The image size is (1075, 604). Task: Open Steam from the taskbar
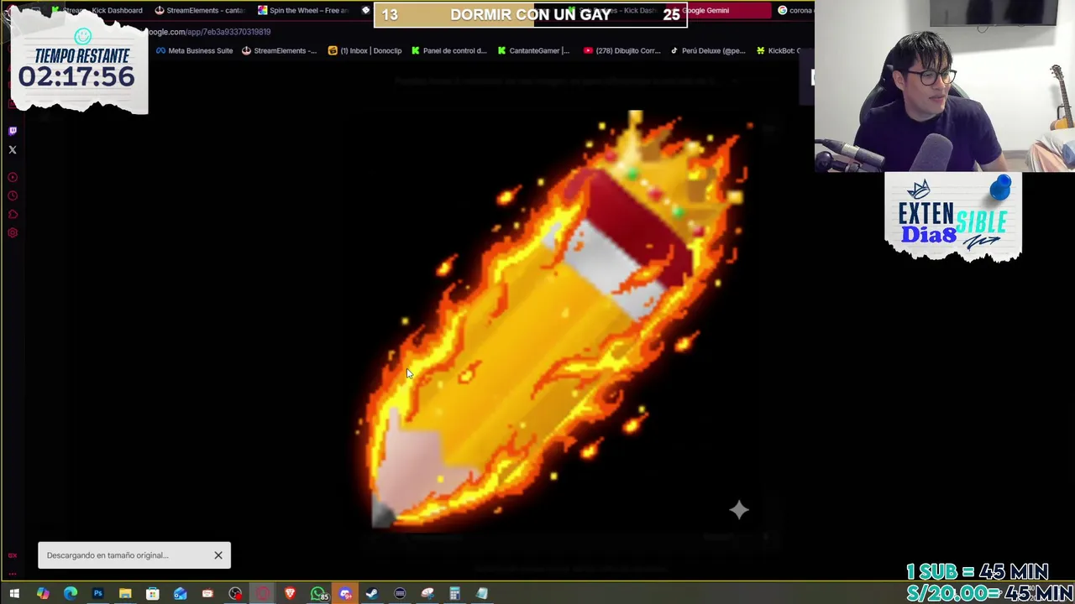pyautogui.click(x=372, y=594)
